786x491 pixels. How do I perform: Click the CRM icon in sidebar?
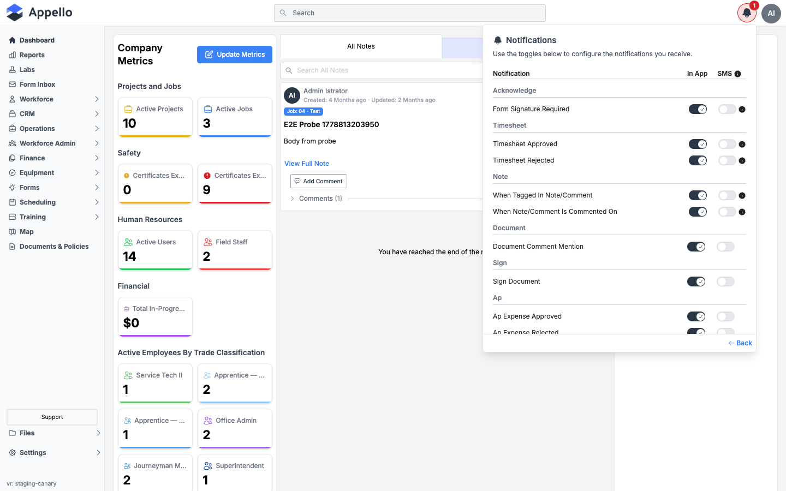[12, 114]
